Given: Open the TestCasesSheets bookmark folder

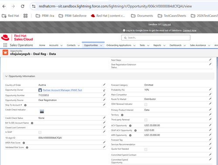Looking at the screenshot, I should click(172, 16).
